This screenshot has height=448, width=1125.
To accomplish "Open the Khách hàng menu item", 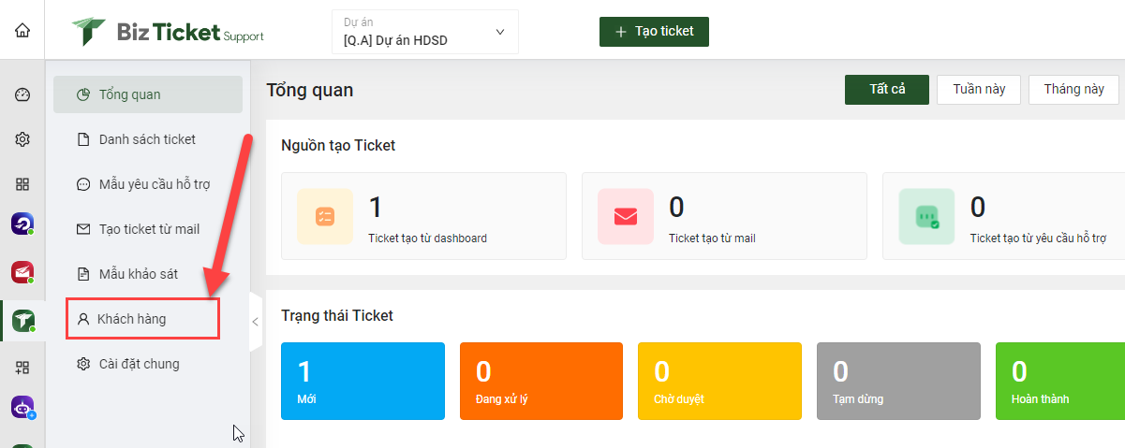I will coord(142,319).
